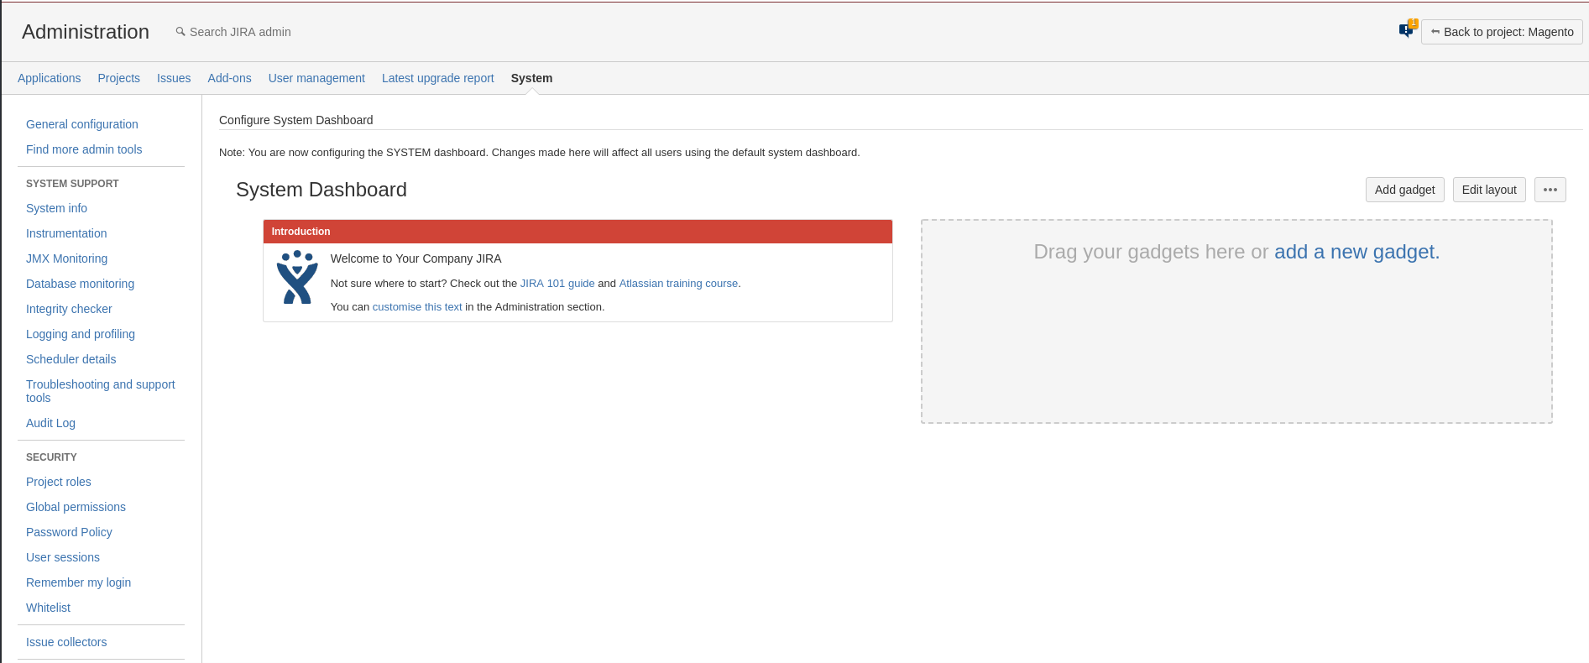Open Scheduler details page
Image resolution: width=1589 pixels, height=663 pixels.
pos(71,359)
